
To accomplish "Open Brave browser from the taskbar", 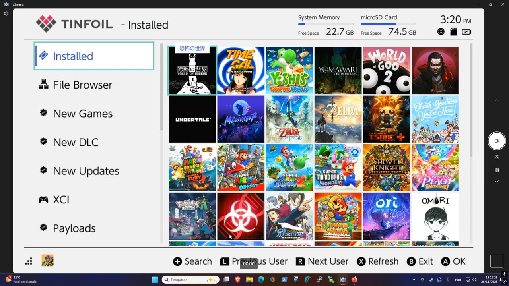I will click(x=238, y=280).
